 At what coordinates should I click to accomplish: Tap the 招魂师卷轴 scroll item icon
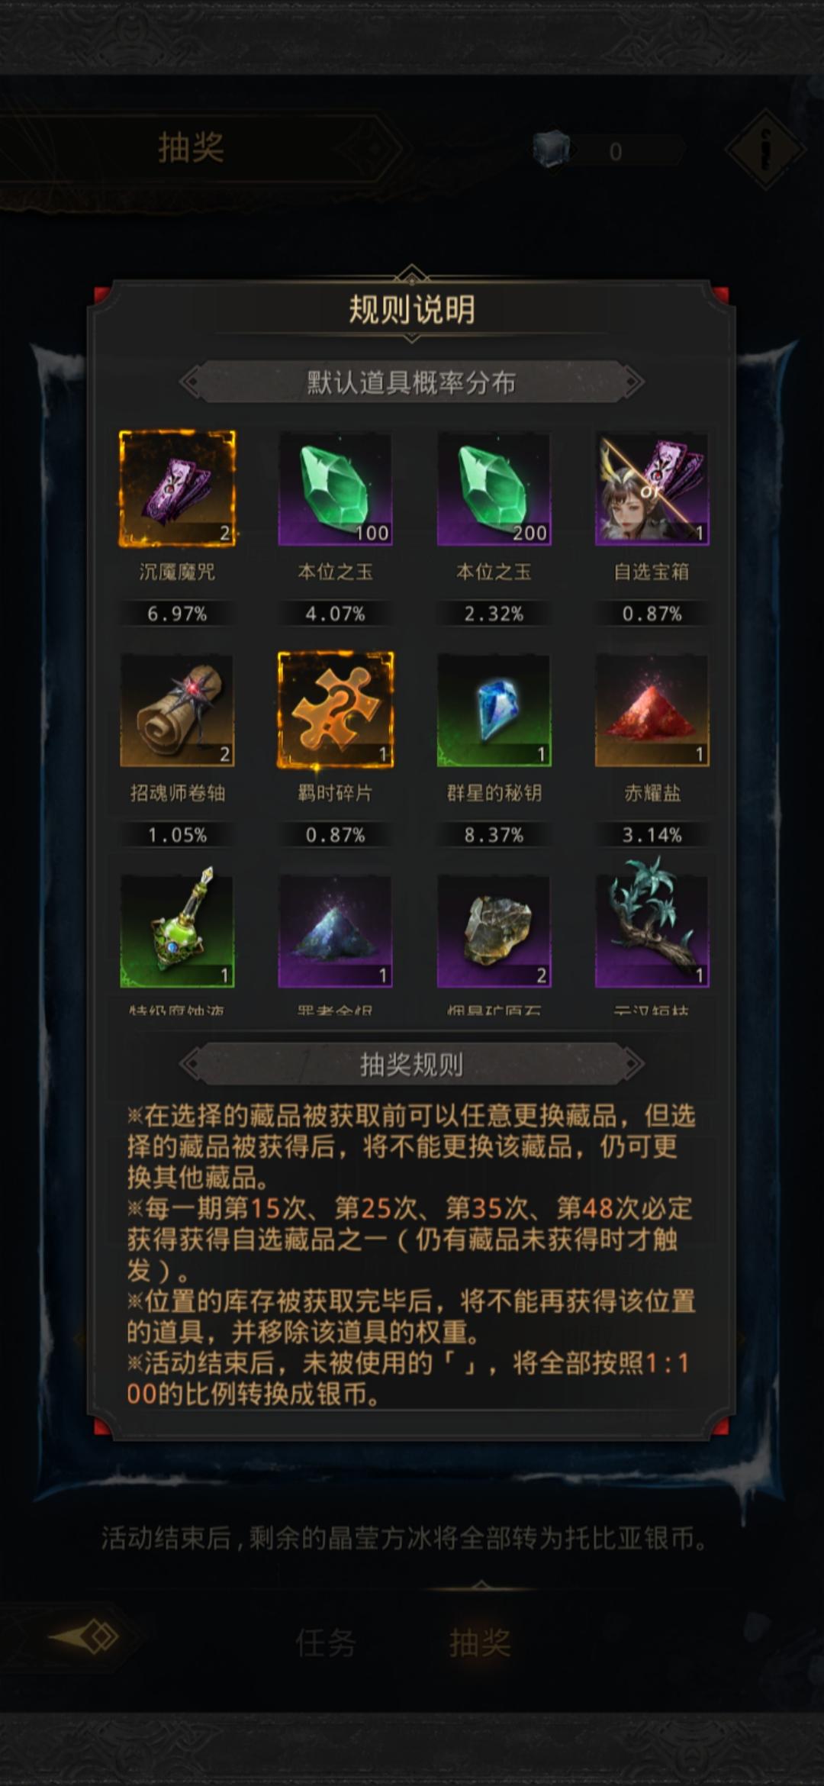click(x=177, y=710)
